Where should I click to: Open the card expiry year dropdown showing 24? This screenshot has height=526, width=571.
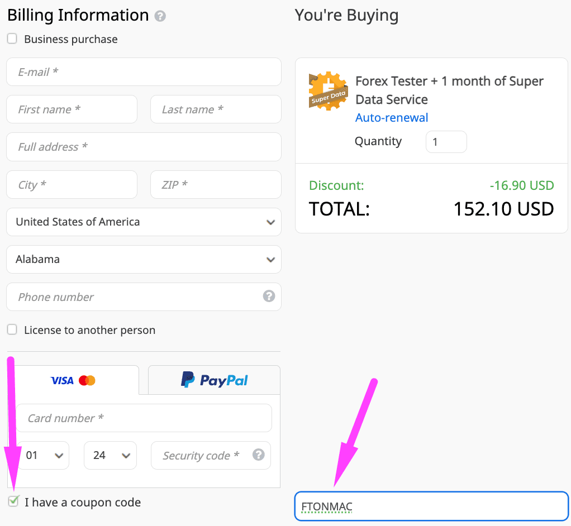110,455
